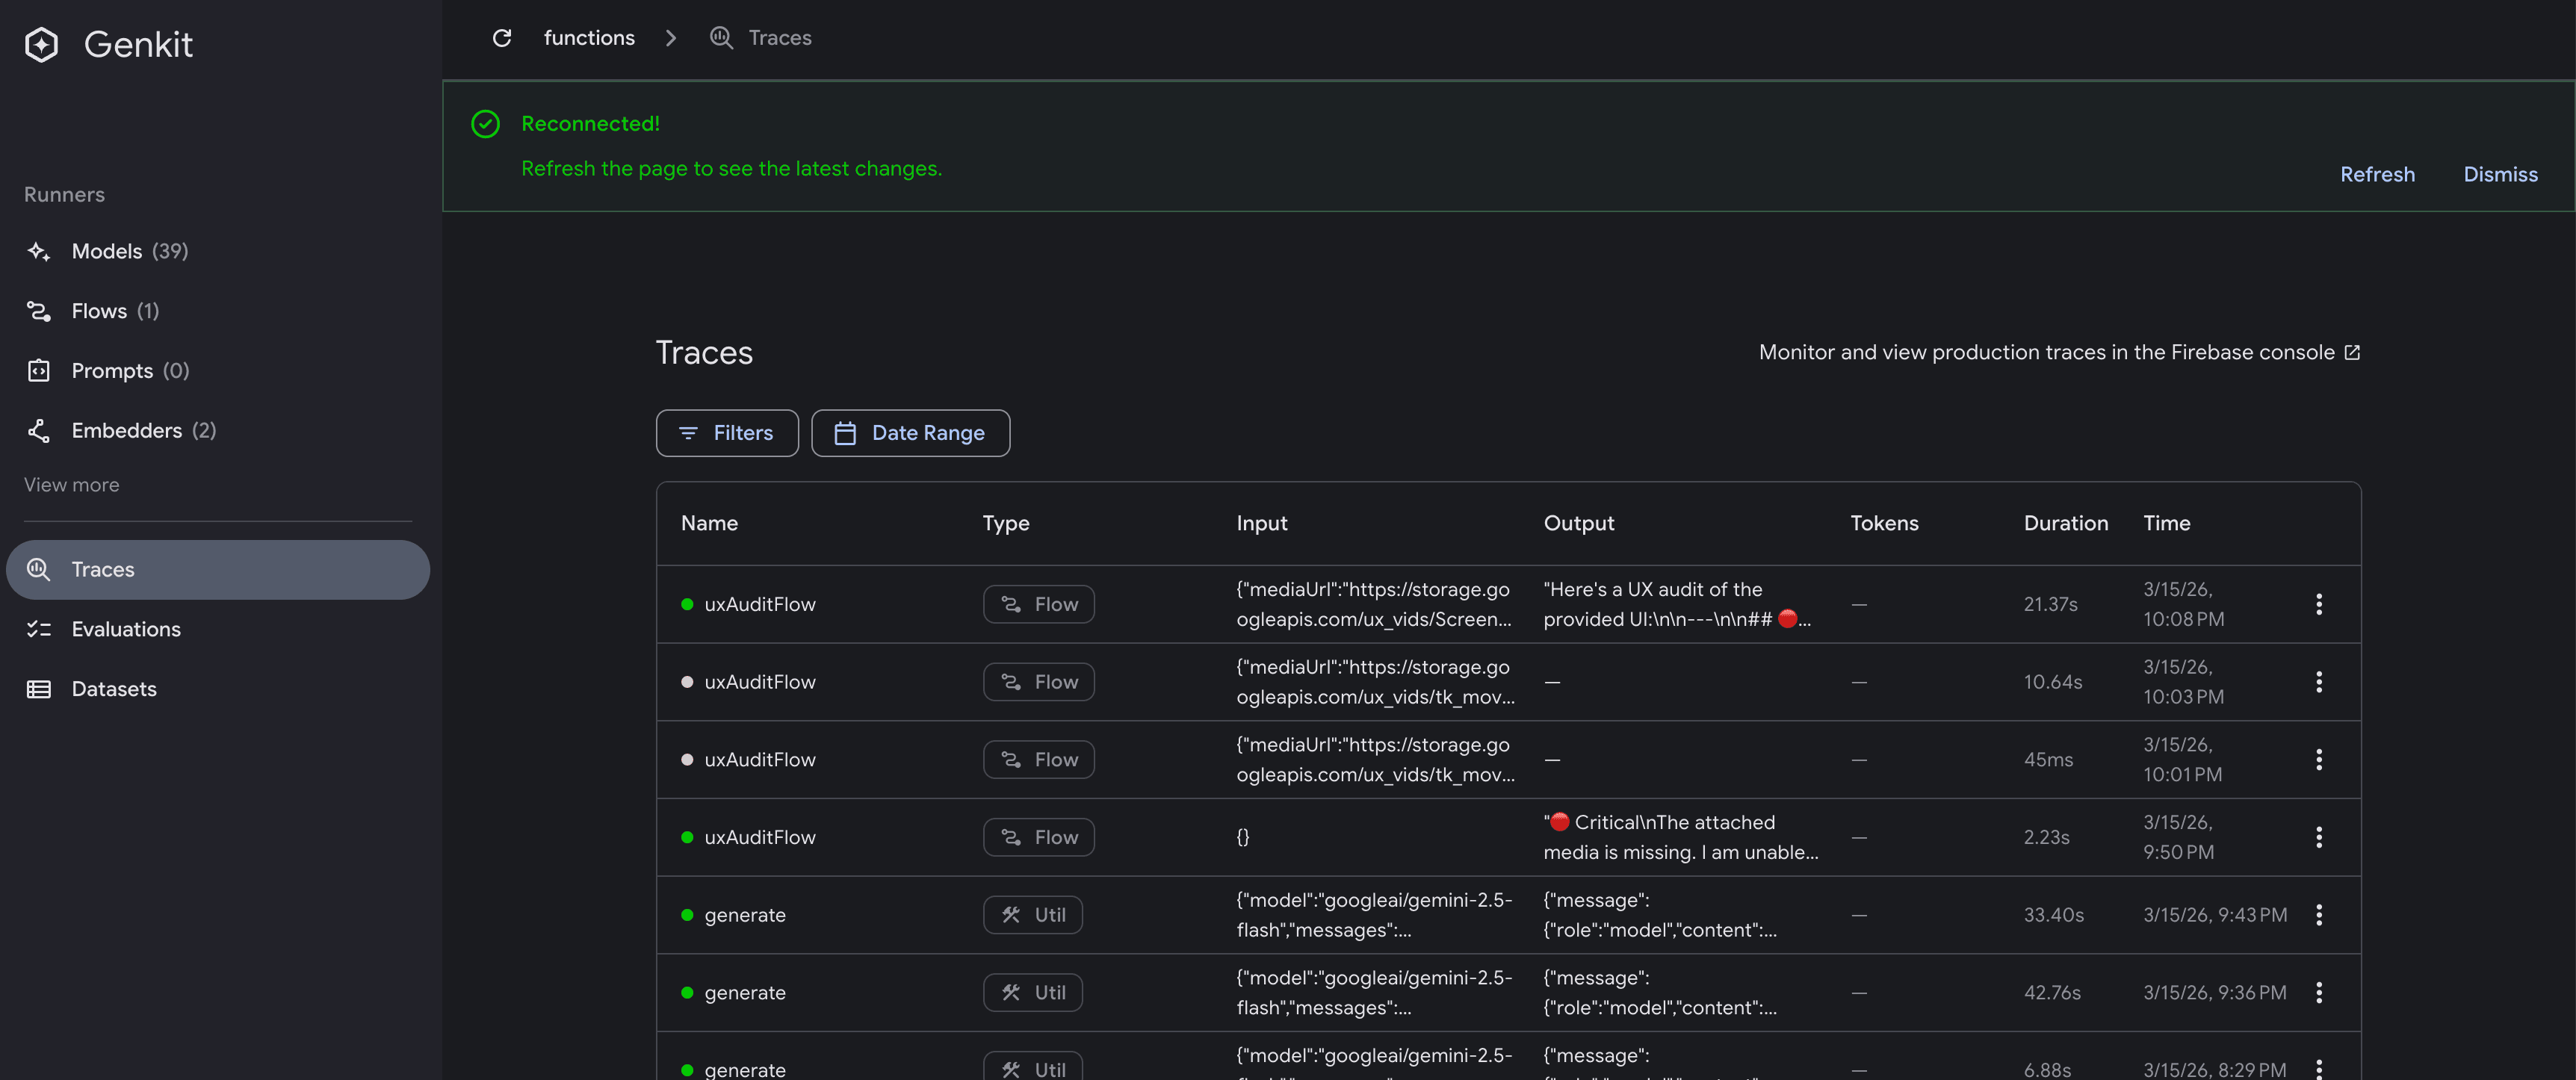Open the Flow type chip on first uxAuditFlow
This screenshot has width=2576, height=1080.
click(1039, 603)
